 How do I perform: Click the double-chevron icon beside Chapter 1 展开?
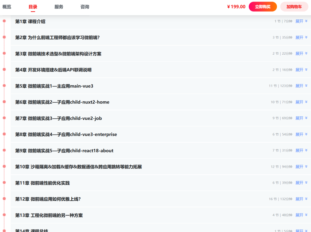(x=307, y=21)
